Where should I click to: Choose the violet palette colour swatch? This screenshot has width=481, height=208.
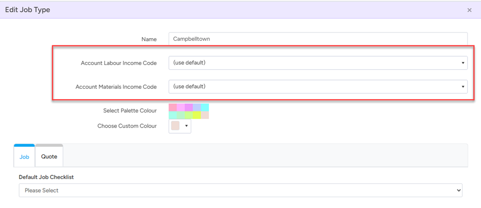point(189,107)
